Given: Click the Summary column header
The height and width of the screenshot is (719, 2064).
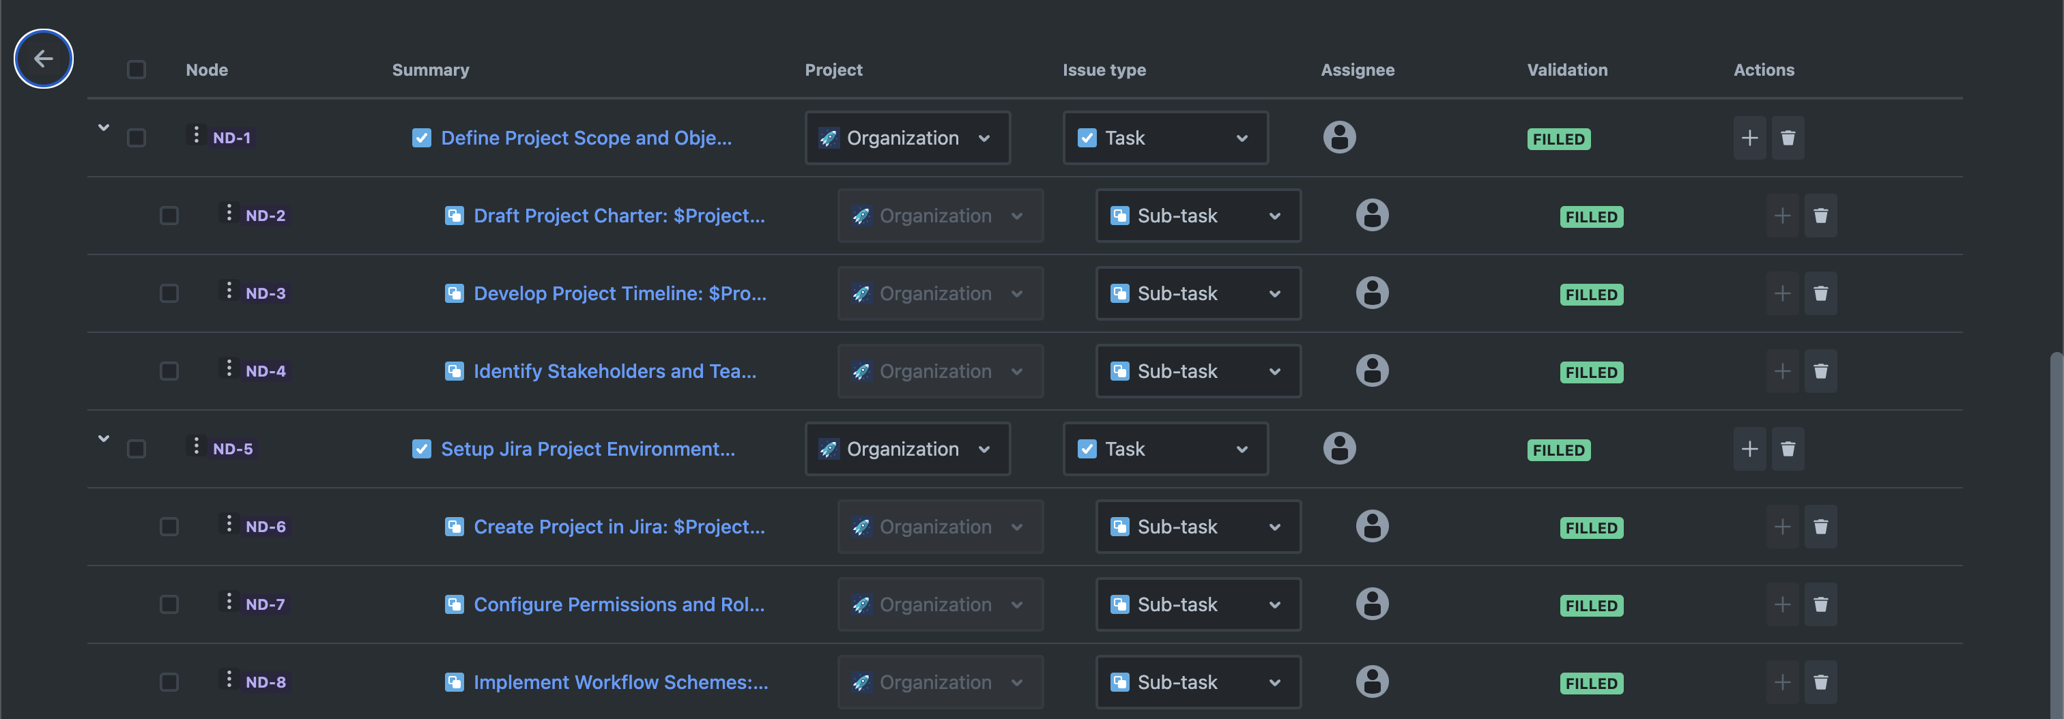Looking at the screenshot, I should point(430,70).
